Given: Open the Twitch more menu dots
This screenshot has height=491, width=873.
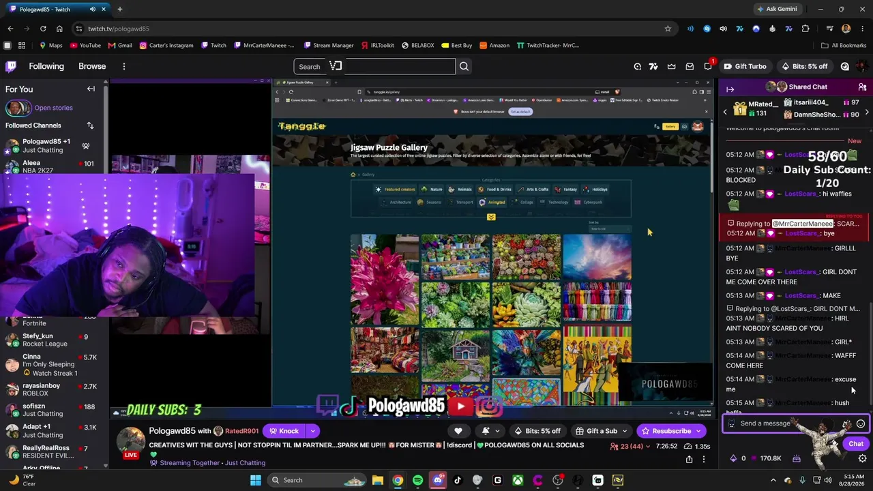Looking at the screenshot, I should (x=123, y=66).
